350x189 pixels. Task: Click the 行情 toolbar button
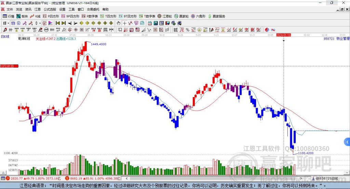pos(9,16)
